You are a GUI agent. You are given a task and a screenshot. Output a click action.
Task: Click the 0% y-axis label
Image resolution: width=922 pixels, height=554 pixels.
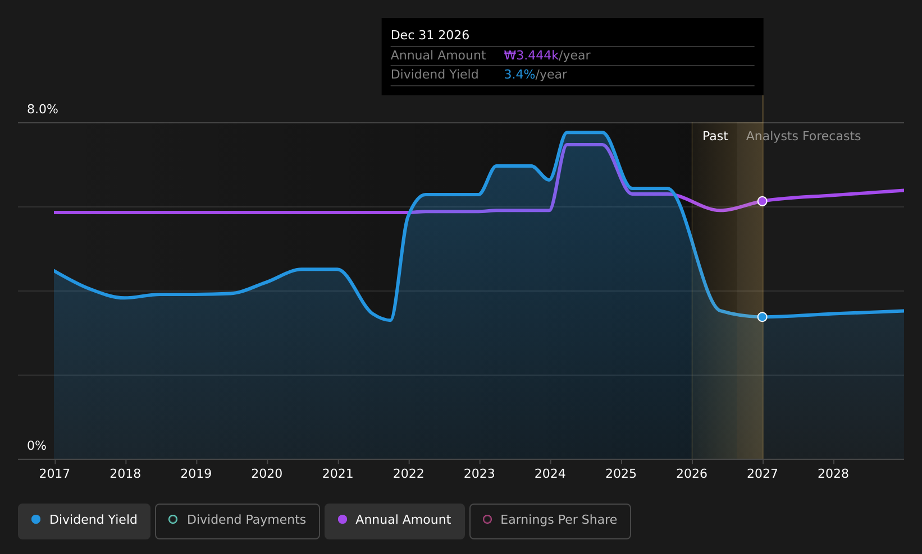tap(36, 446)
